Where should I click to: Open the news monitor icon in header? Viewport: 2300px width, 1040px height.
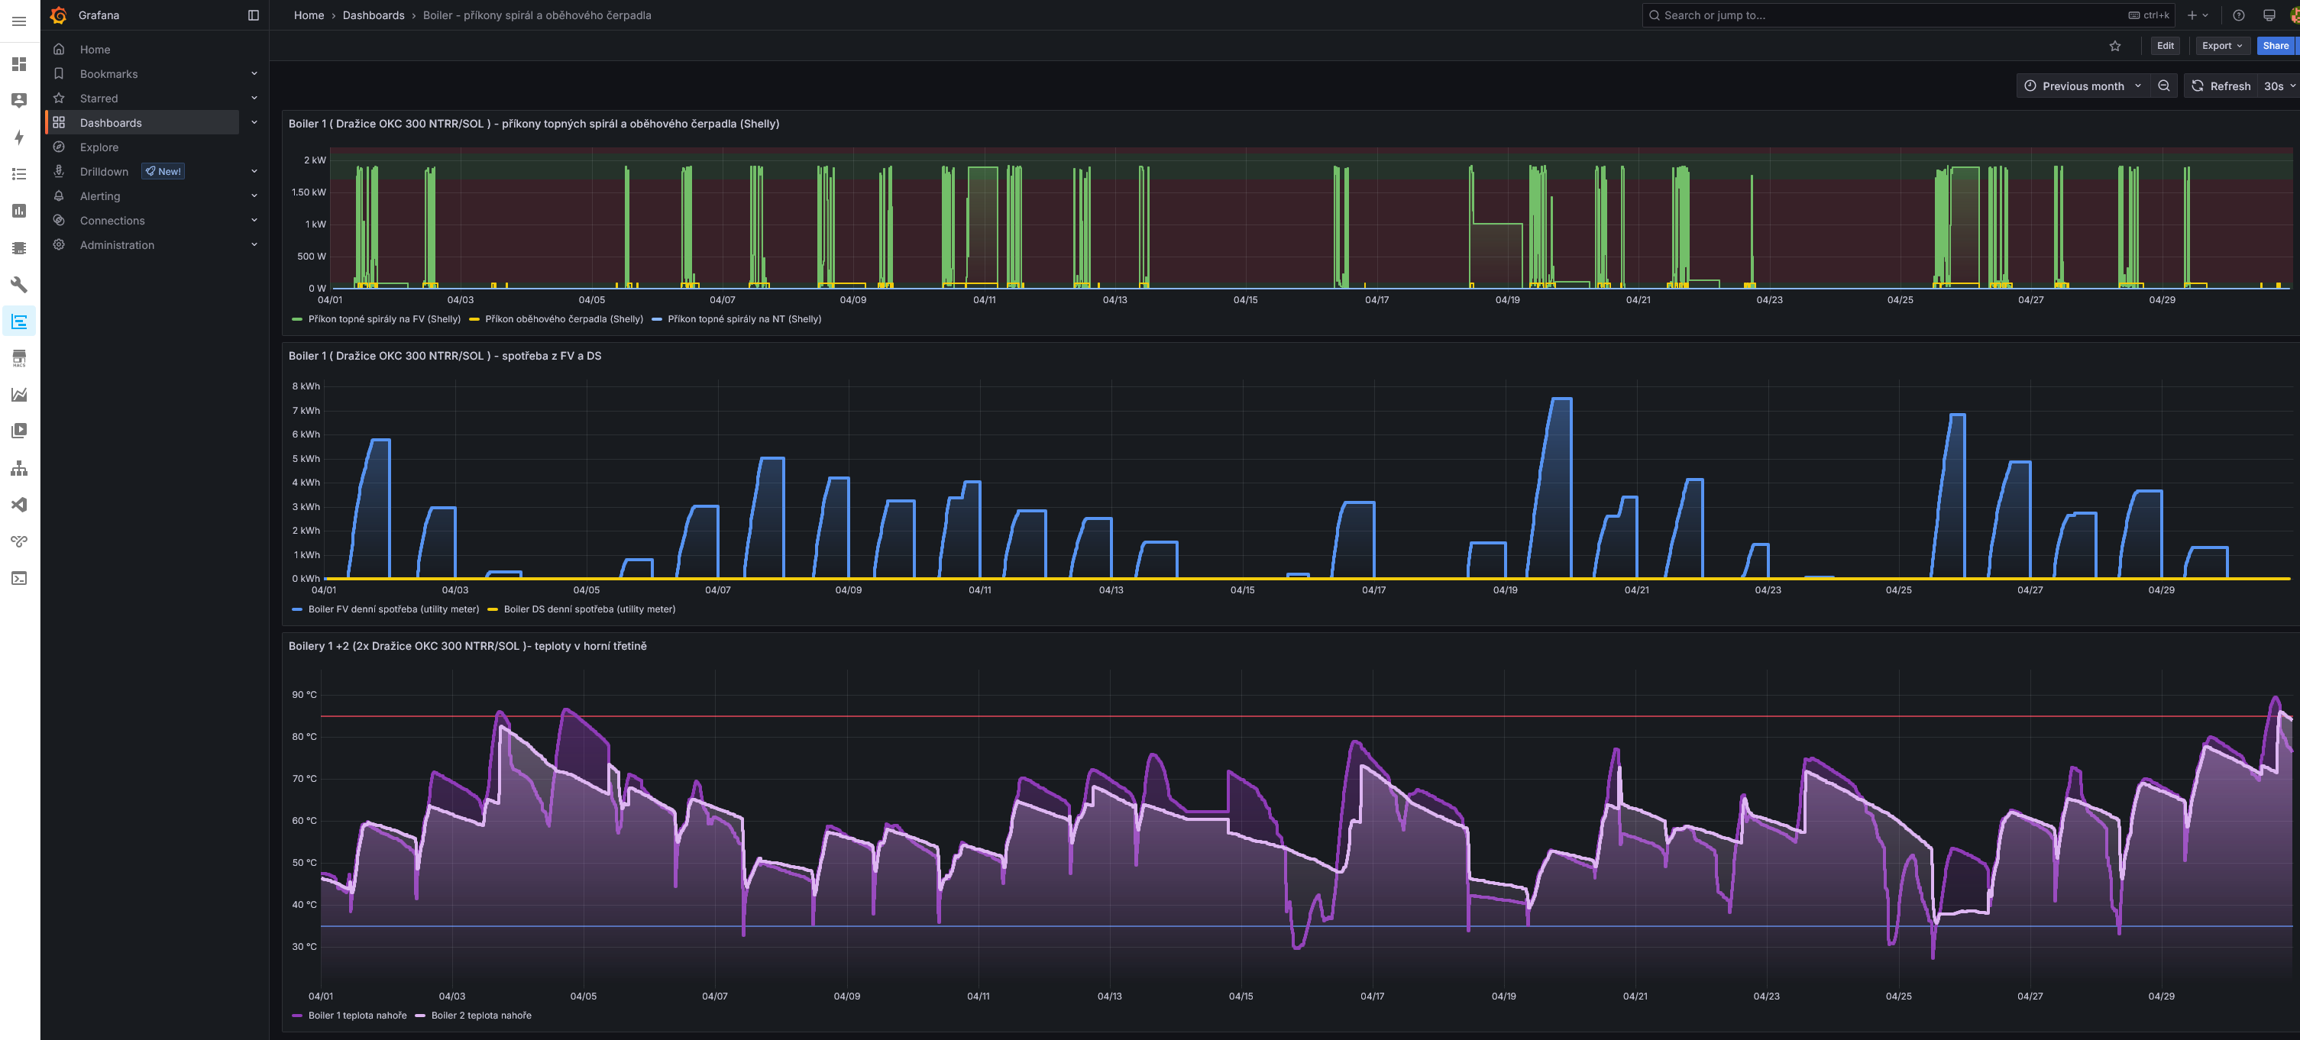coord(2269,15)
